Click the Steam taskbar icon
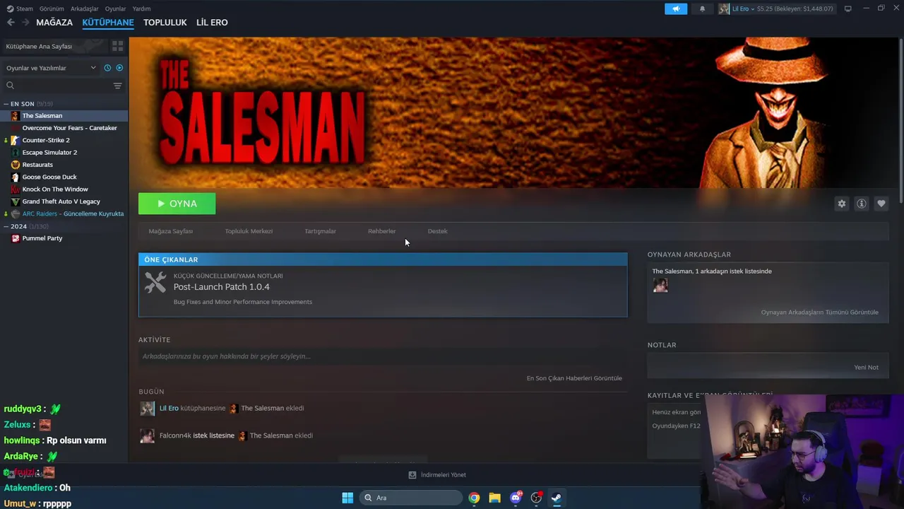Screen dimensions: 904x509 click(x=557, y=498)
